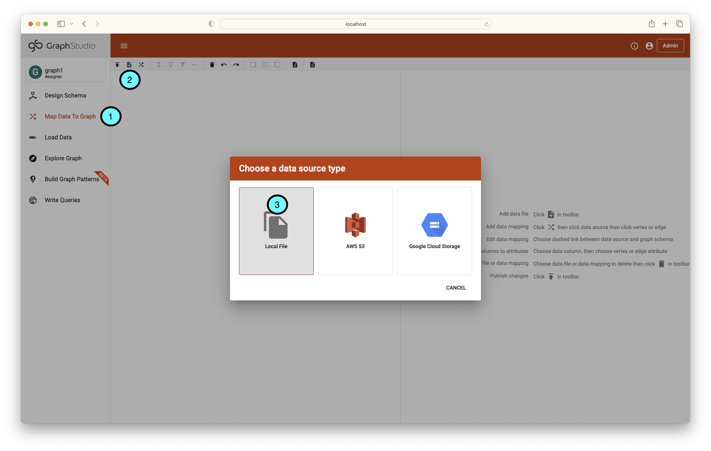711x451 pixels.
Task: Go back using the browser back arrow
Action: pyautogui.click(x=84, y=24)
